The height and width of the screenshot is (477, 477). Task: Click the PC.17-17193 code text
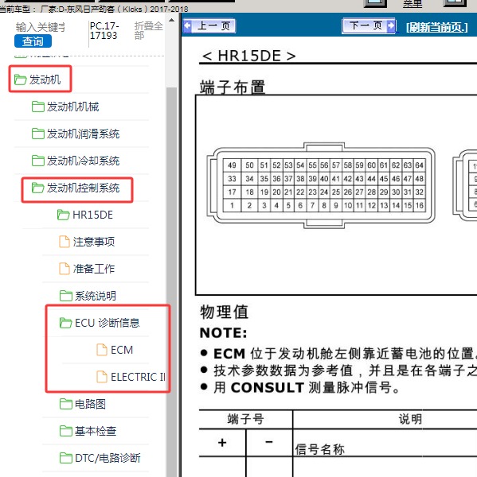pos(104,31)
